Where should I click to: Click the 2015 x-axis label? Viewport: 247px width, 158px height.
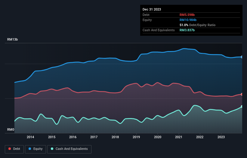[52, 137]
